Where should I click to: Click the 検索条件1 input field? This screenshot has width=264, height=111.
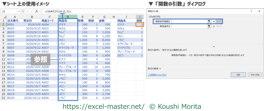point(189,26)
